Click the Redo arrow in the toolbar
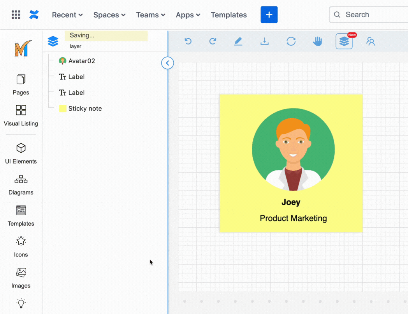 click(213, 41)
